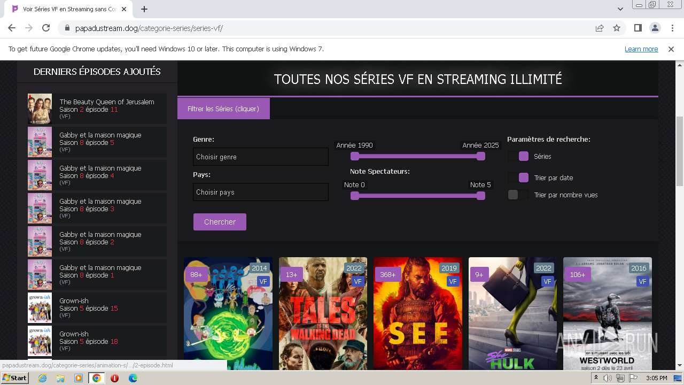684x385 pixels.
Task: Open Grown-ish Saison 5 épisode 15
Action: click(x=97, y=308)
